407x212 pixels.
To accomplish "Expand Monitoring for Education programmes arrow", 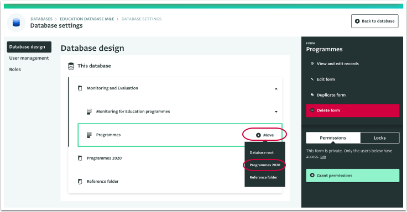I will 276,112.
